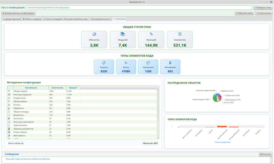The width and height of the screenshot is (274, 164).
Task: Click the 'Справочники (374)' pie label
Action: point(232,96)
